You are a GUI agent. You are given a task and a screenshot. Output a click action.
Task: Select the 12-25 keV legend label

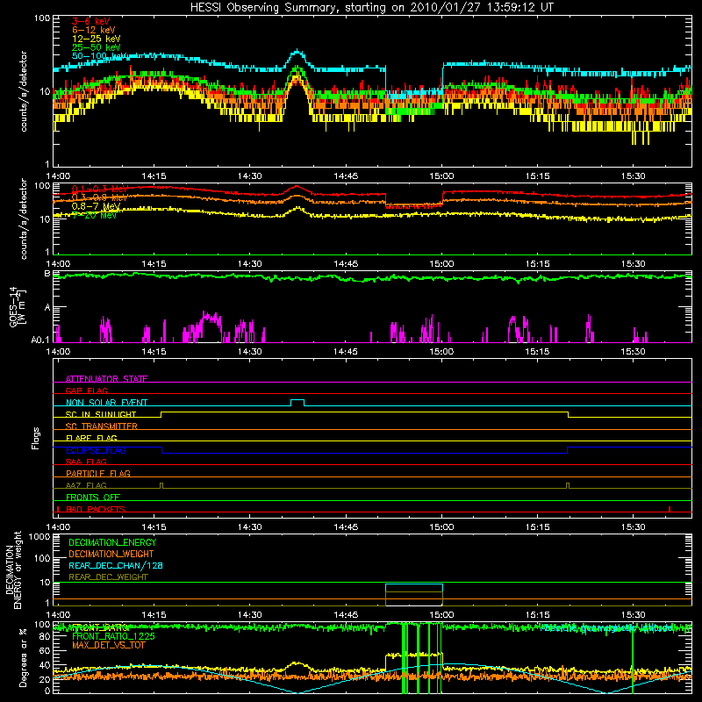pos(97,39)
